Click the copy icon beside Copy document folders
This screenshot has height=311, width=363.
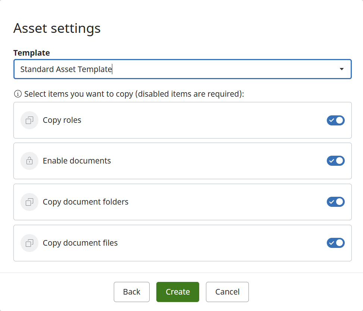[x=29, y=202]
